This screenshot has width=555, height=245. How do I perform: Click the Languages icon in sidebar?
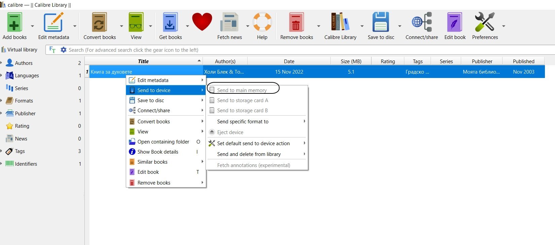(x=10, y=75)
